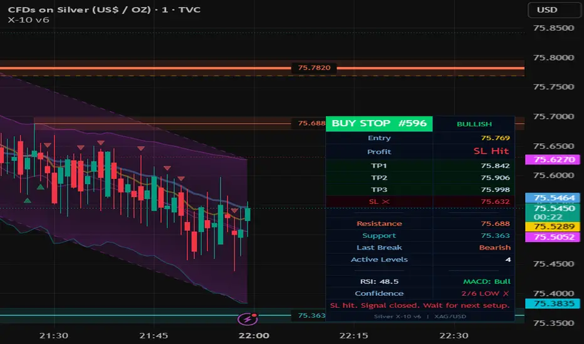Click the 21:30 time axis label
The height and width of the screenshot is (344, 584).
coord(54,335)
